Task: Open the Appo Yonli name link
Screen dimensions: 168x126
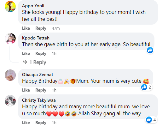Action: 33,6
